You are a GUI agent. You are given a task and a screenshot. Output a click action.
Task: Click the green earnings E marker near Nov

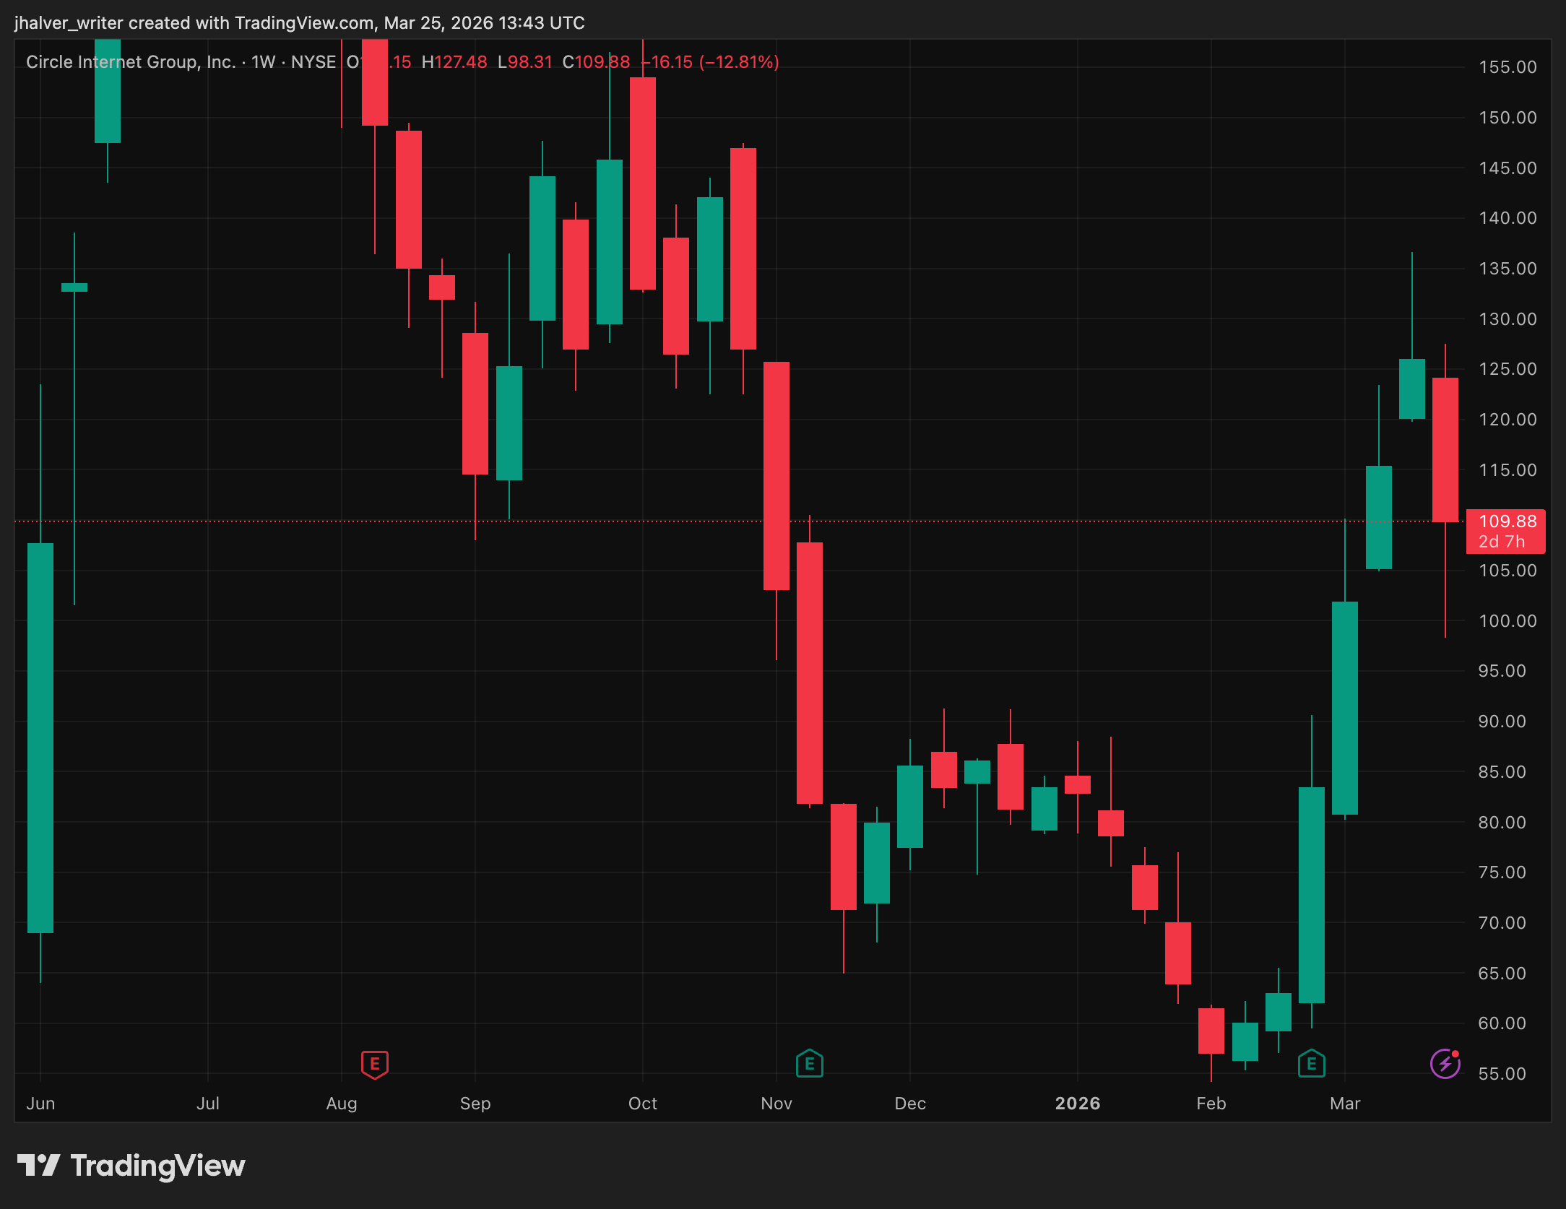pos(809,1064)
